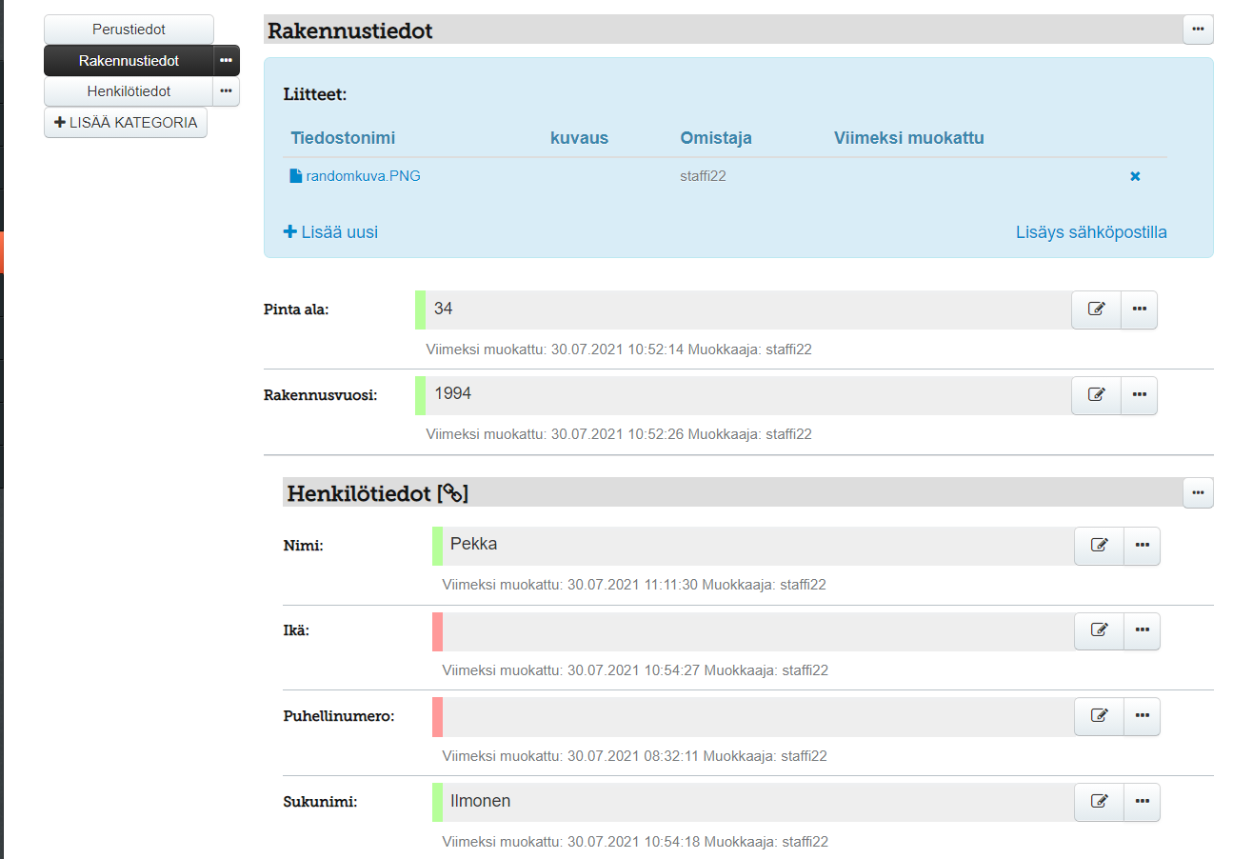Click the edit icon for Rakennusvuosi
Image resolution: width=1253 pixels, height=859 pixels.
(1096, 394)
